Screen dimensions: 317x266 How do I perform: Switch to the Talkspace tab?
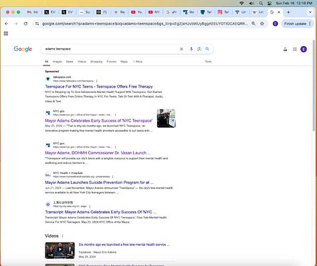pyautogui.click(x=206, y=12)
